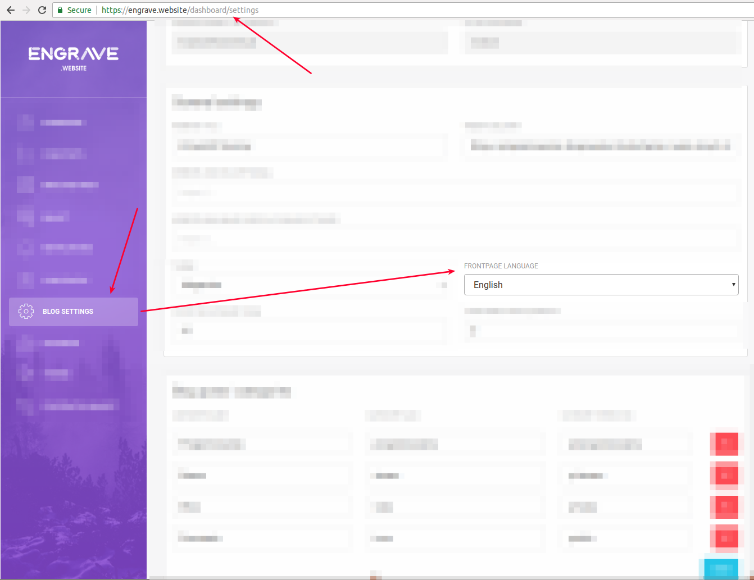Click the browser forward arrow
Screen dimensions: 754x580
(x=26, y=10)
